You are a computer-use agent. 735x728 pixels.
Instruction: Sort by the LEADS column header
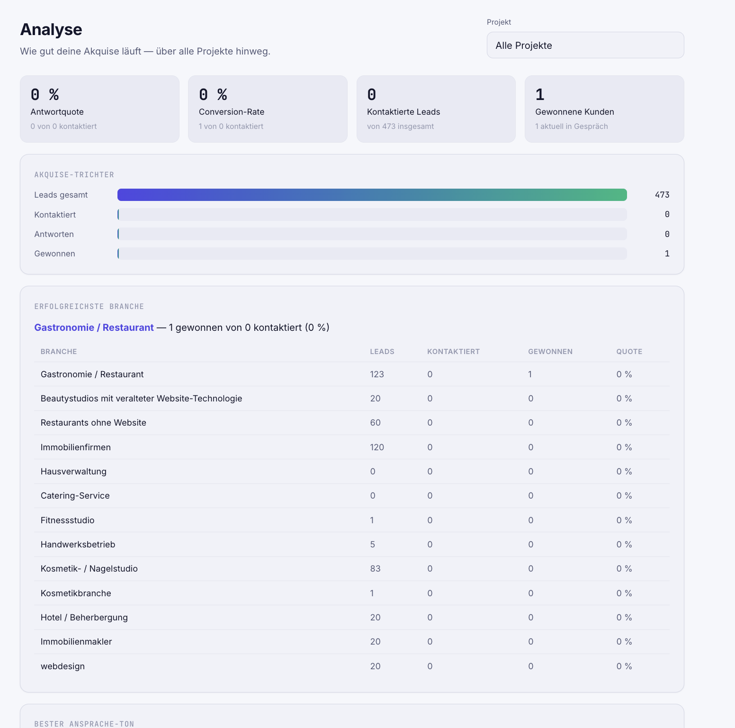[382, 352]
